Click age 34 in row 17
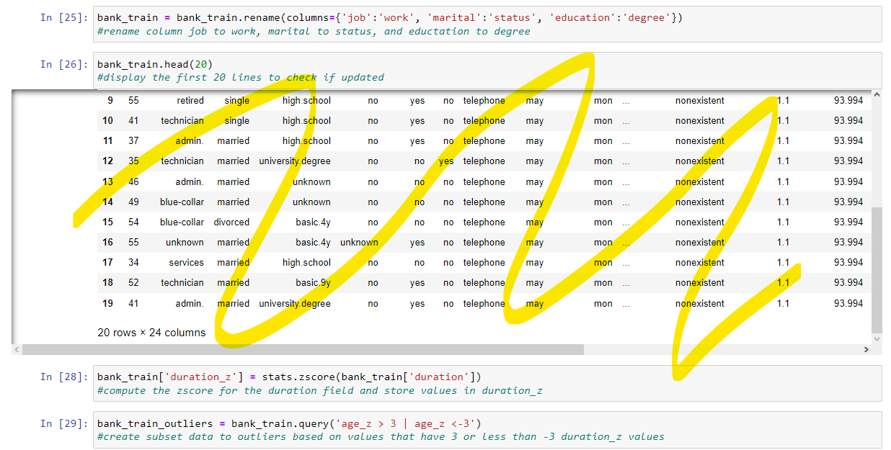891x450 pixels. pyautogui.click(x=133, y=263)
